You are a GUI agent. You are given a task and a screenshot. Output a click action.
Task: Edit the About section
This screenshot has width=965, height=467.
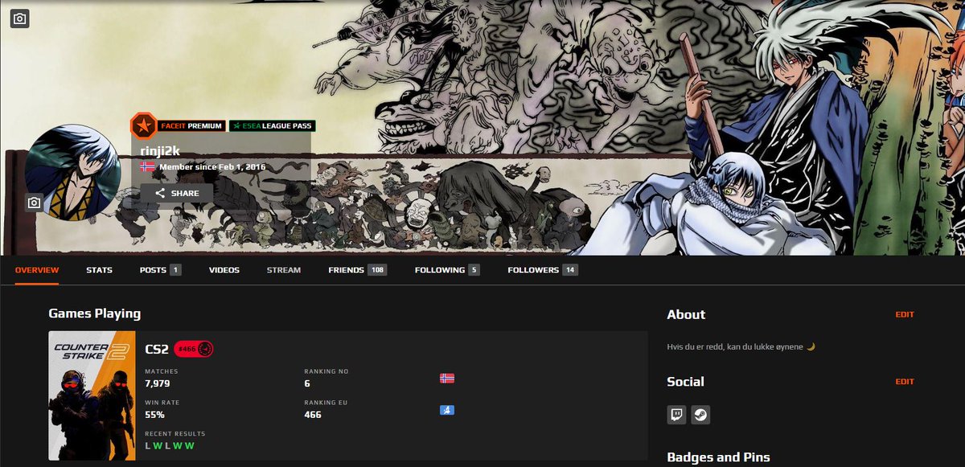coord(905,314)
